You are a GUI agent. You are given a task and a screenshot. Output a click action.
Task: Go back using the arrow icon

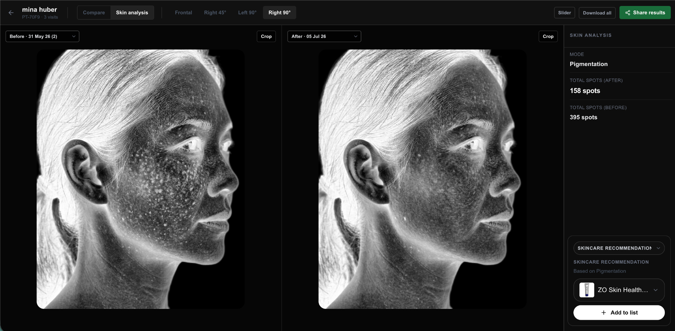(x=11, y=13)
